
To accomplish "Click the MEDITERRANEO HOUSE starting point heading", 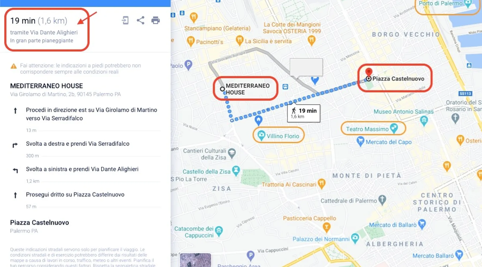I will click(47, 86).
